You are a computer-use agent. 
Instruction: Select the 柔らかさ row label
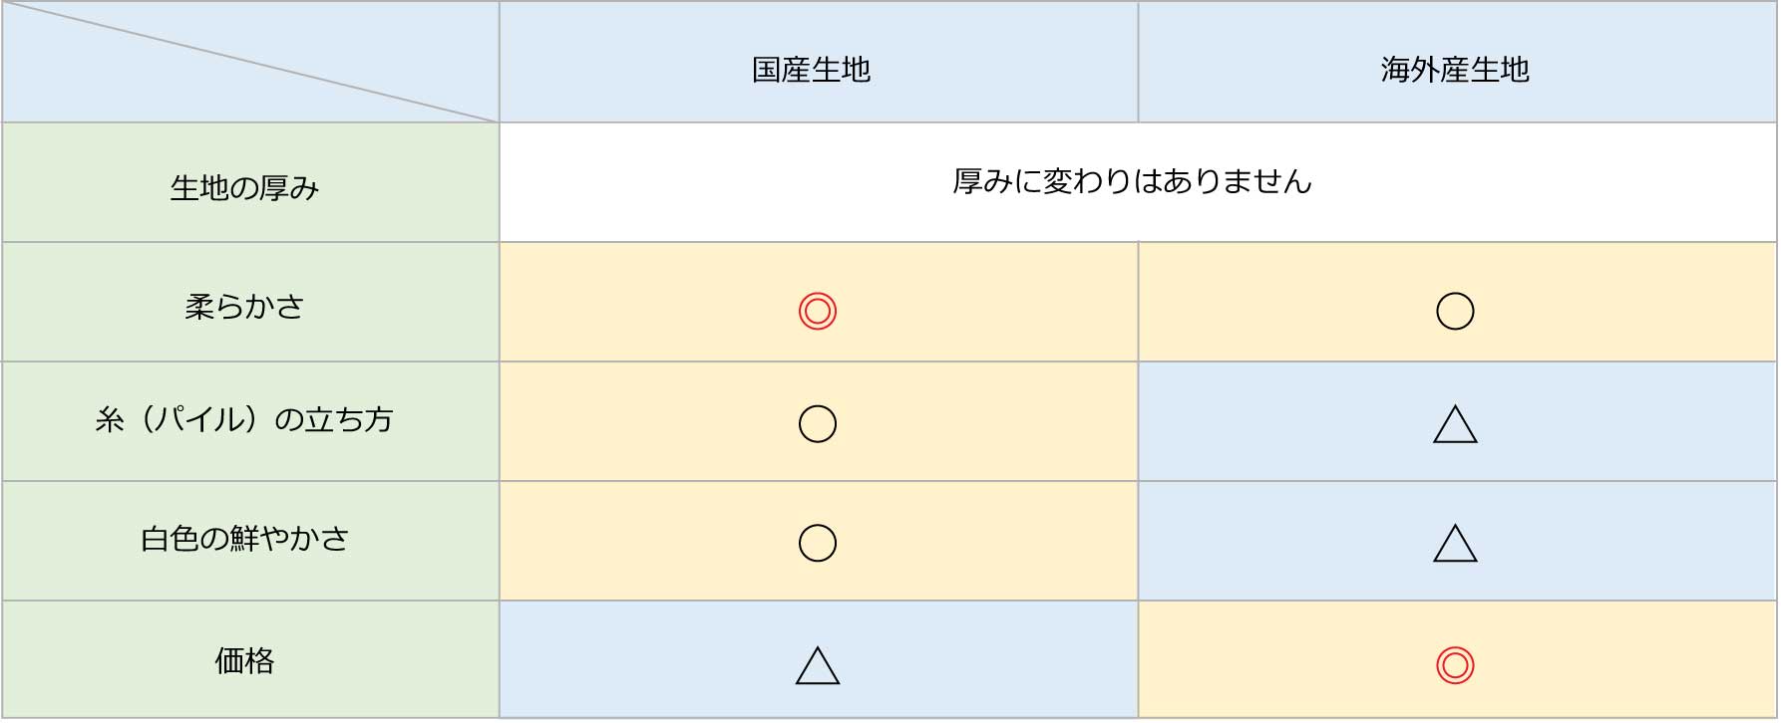click(x=244, y=307)
